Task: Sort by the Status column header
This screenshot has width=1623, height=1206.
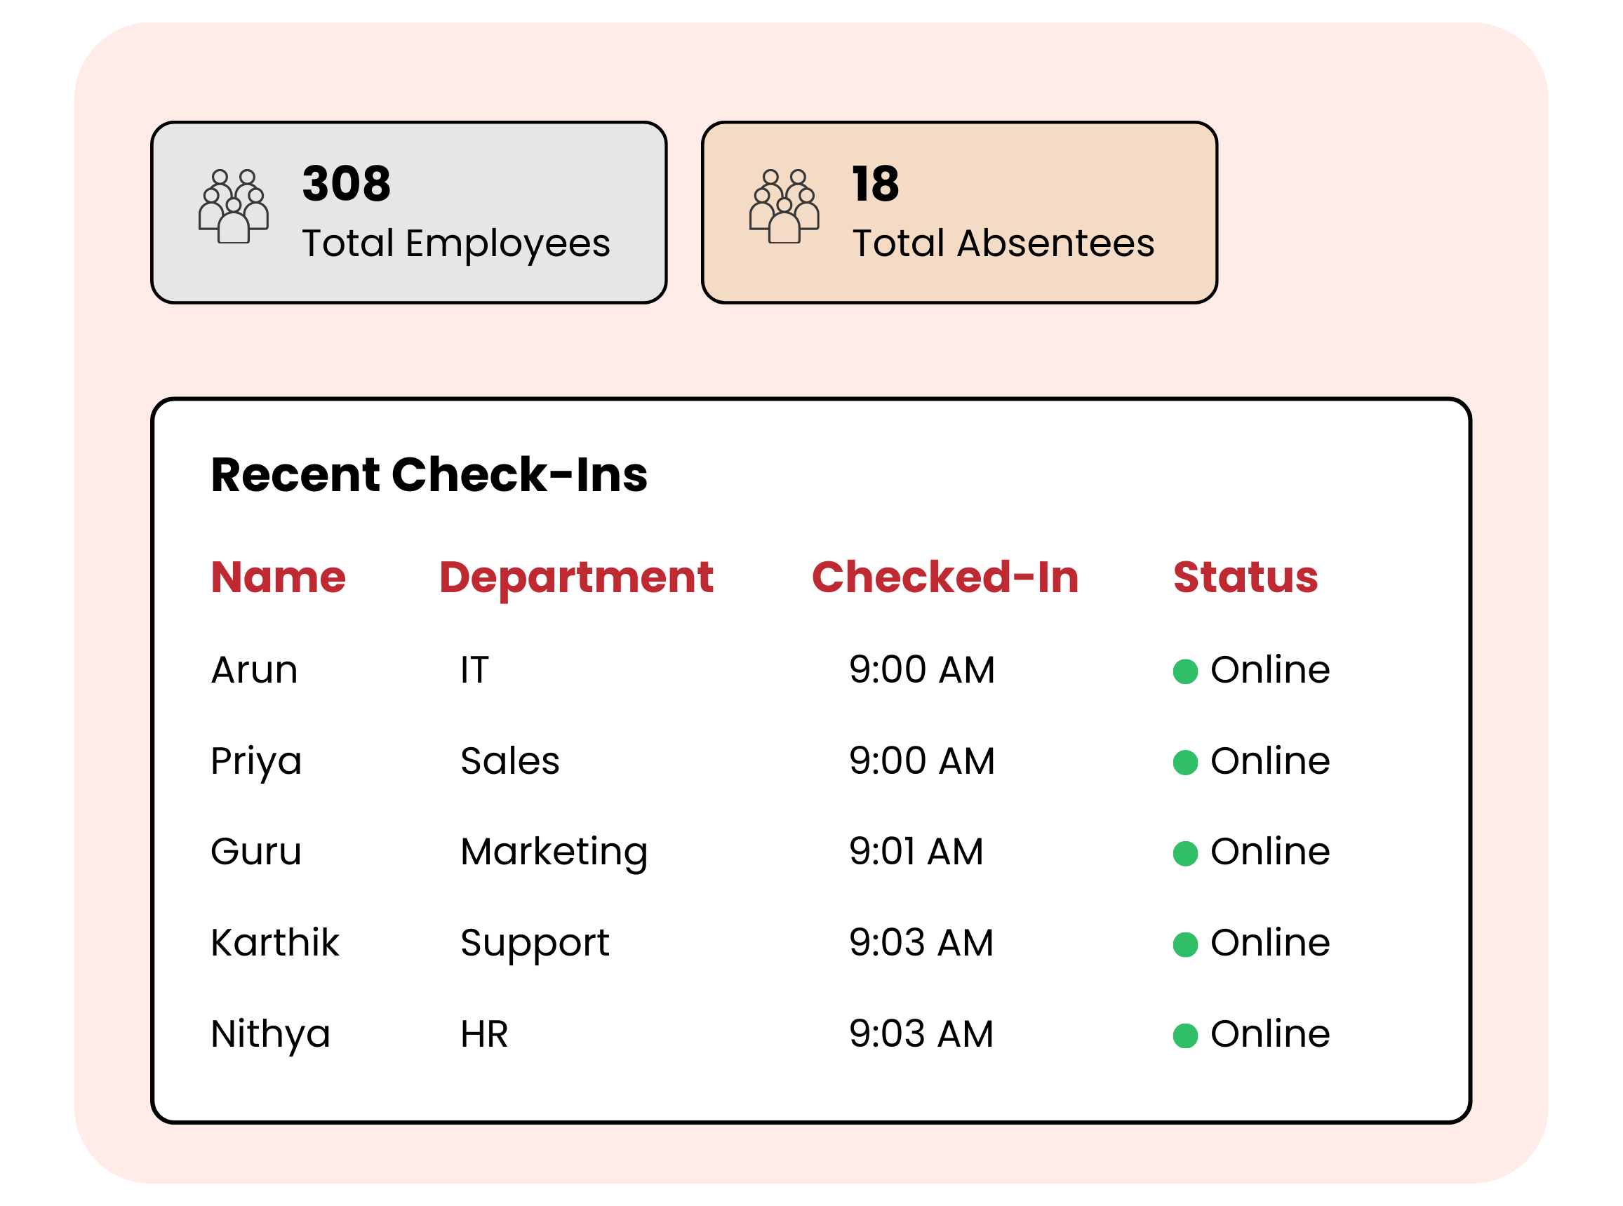Action: (1245, 577)
